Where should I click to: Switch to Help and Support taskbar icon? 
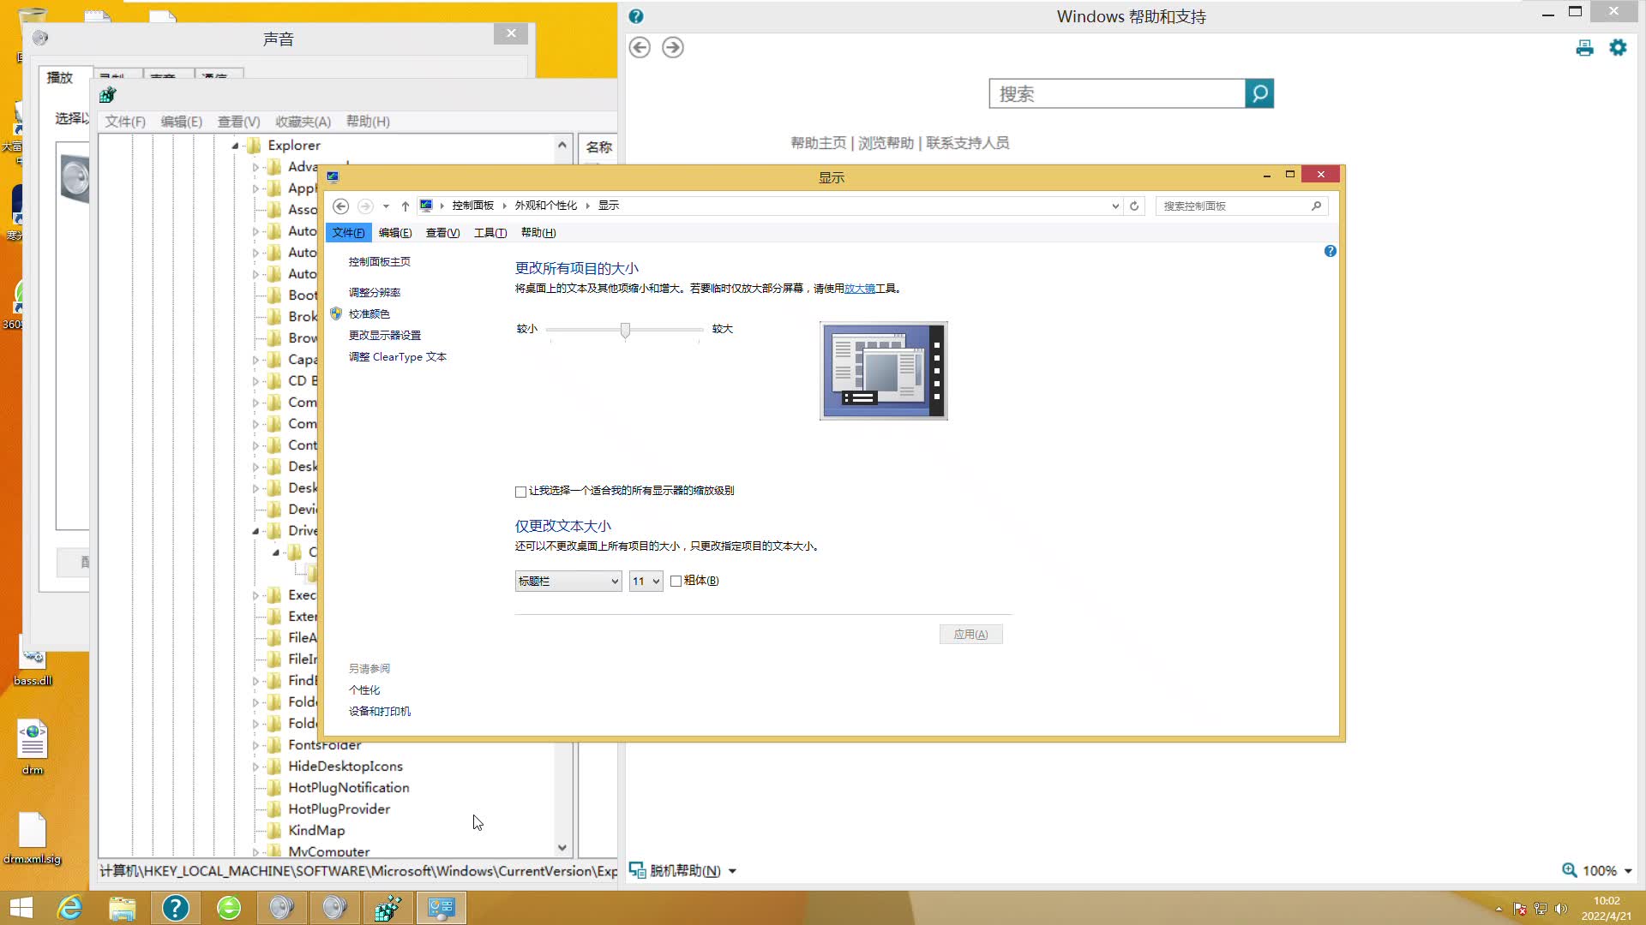[x=176, y=908]
